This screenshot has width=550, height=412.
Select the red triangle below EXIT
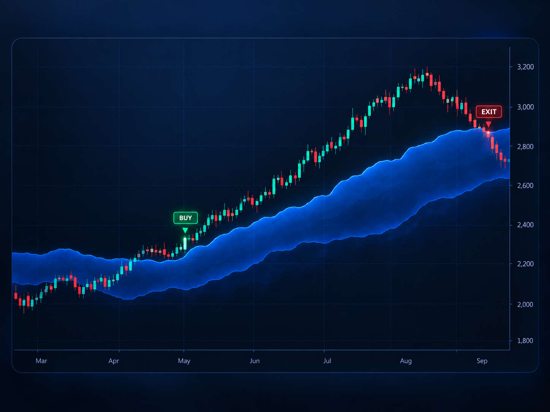(488, 124)
